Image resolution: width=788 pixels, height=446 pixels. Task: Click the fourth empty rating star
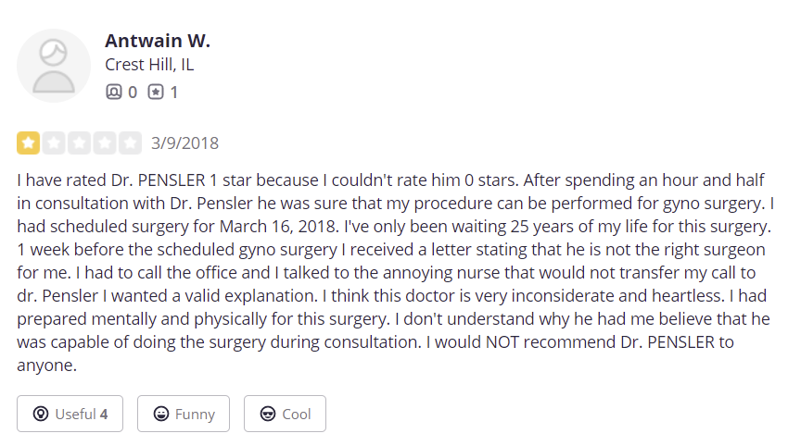105,143
